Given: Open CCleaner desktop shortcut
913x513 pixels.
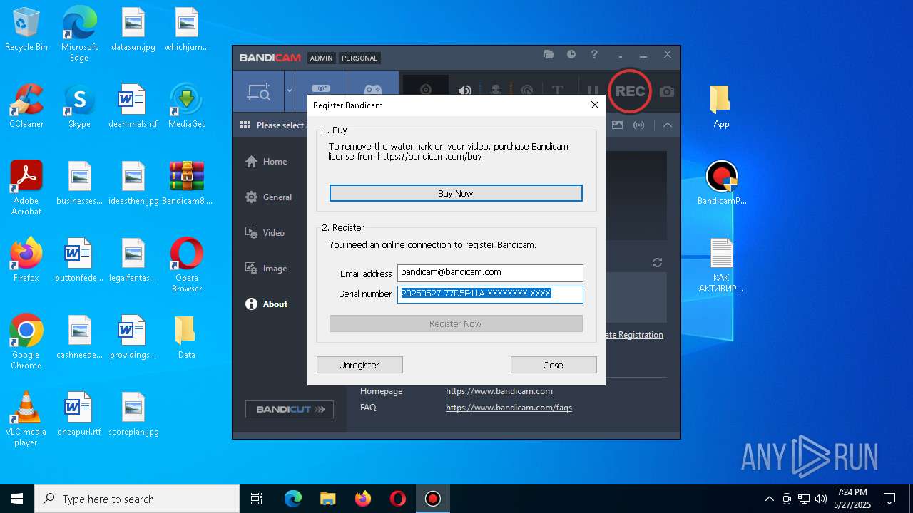Looking at the screenshot, I should [x=26, y=107].
